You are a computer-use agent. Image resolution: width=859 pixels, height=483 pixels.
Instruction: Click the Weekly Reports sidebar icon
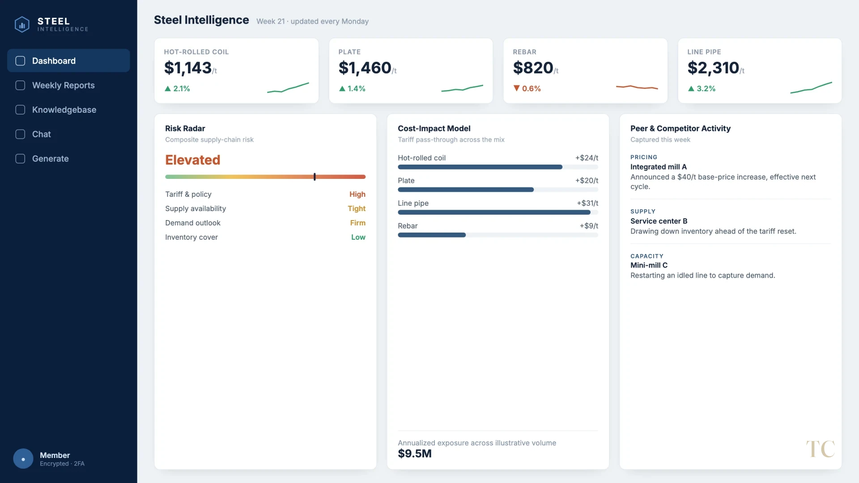coord(20,85)
